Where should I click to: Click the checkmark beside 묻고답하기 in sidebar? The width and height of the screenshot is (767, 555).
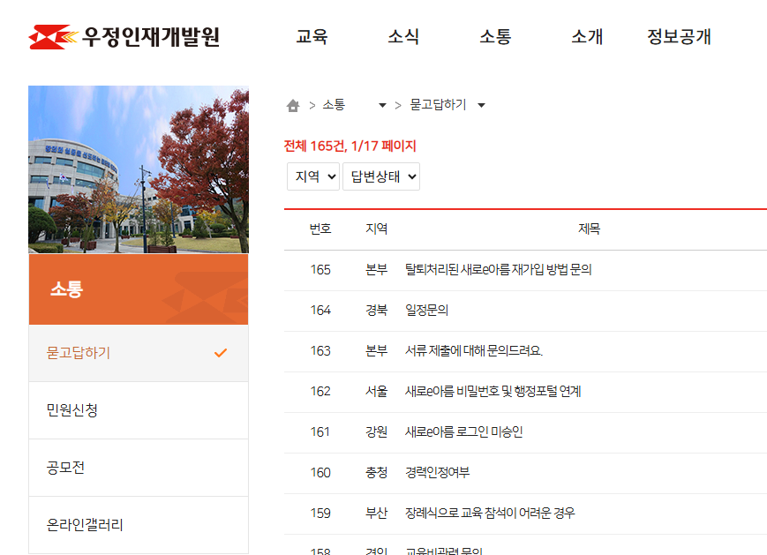click(221, 353)
